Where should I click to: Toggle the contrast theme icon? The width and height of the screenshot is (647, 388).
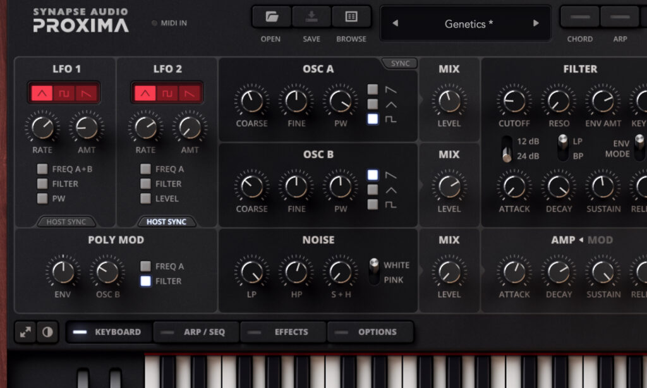click(x=47, y=332)
